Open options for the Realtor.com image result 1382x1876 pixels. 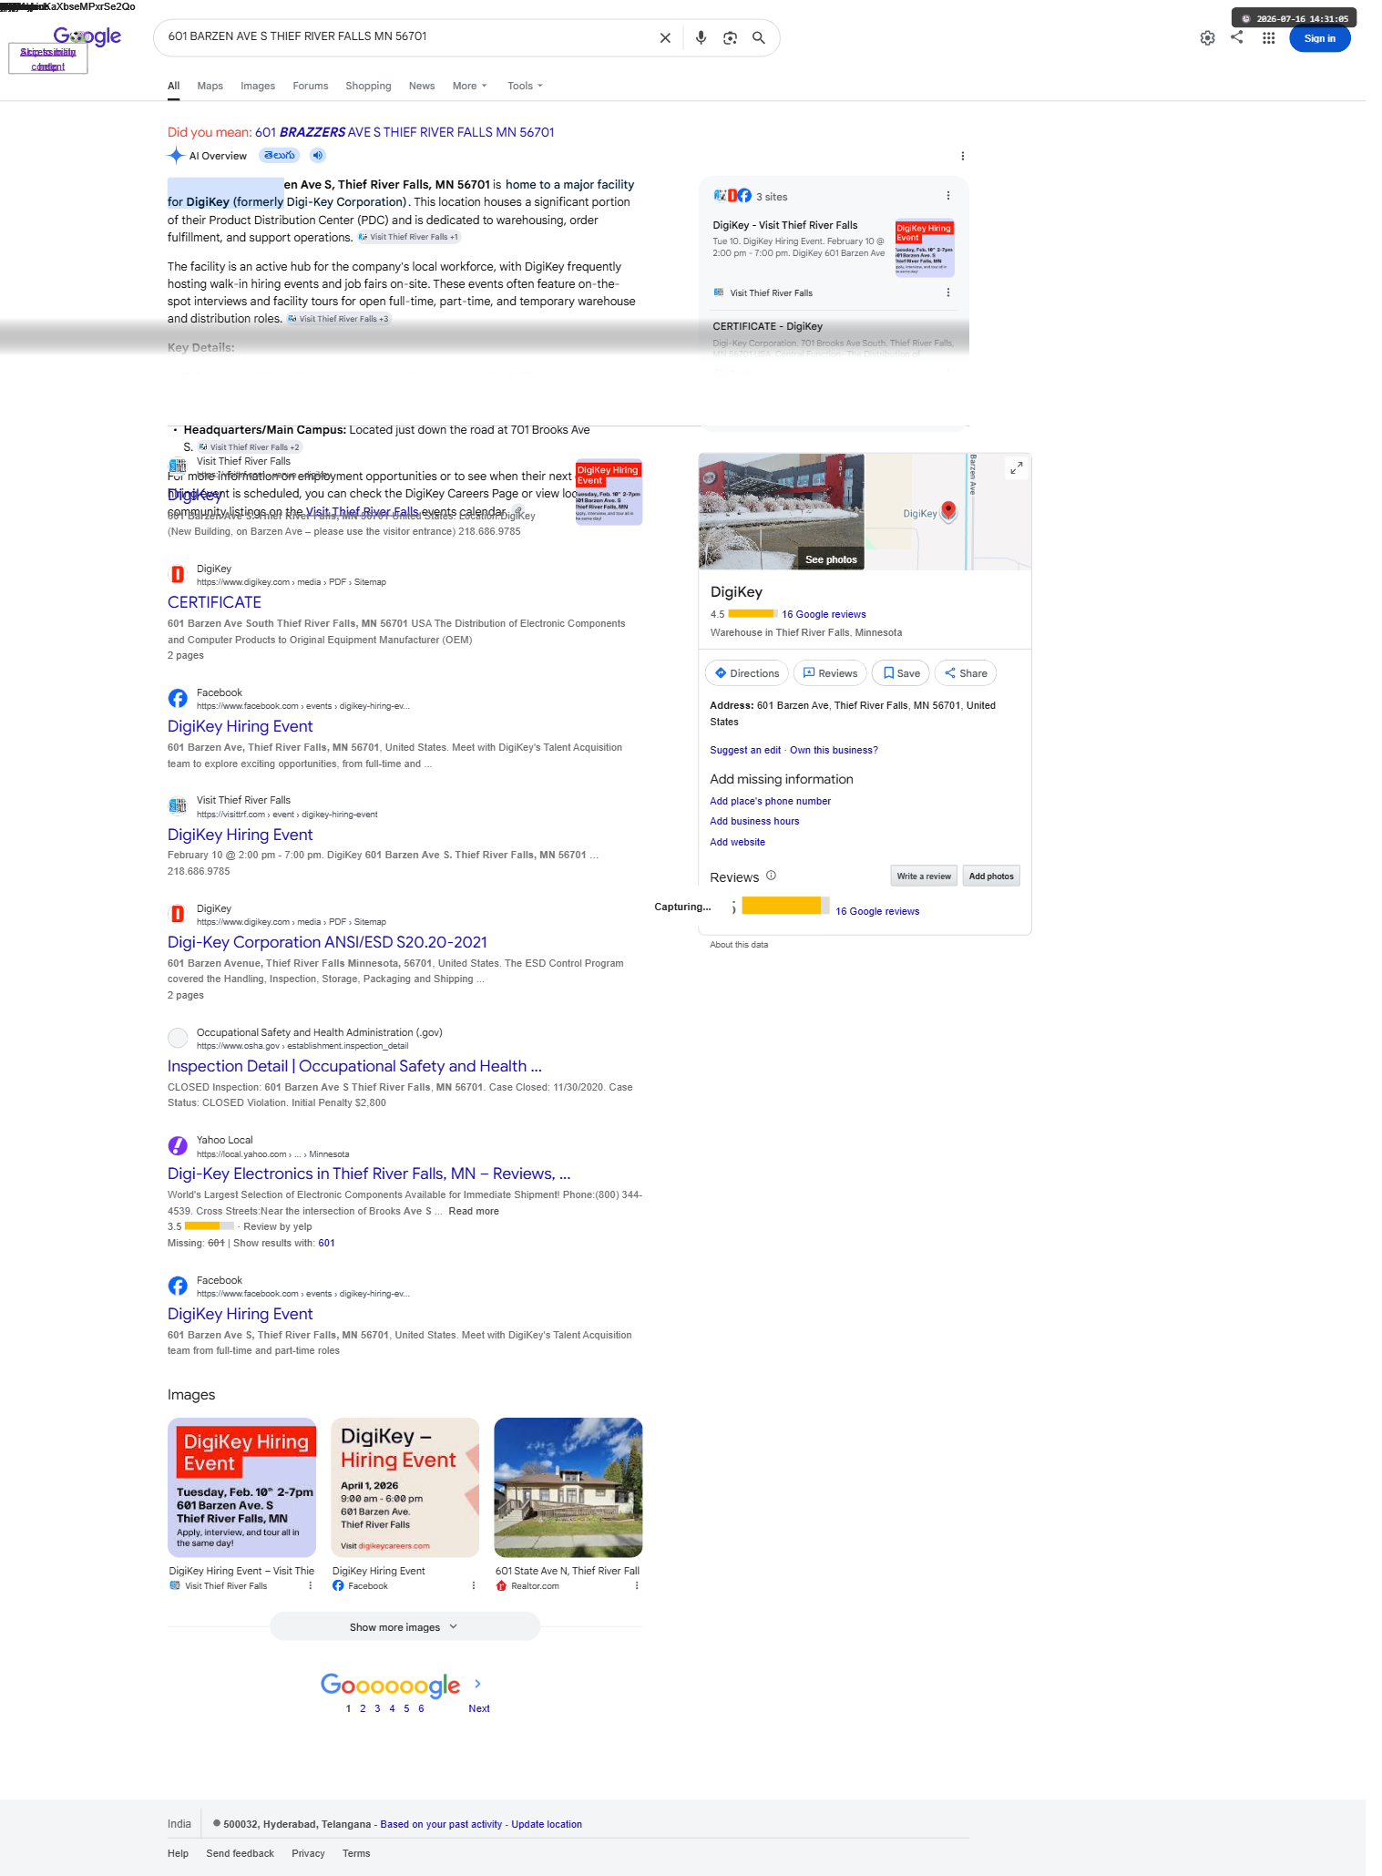637,1585
